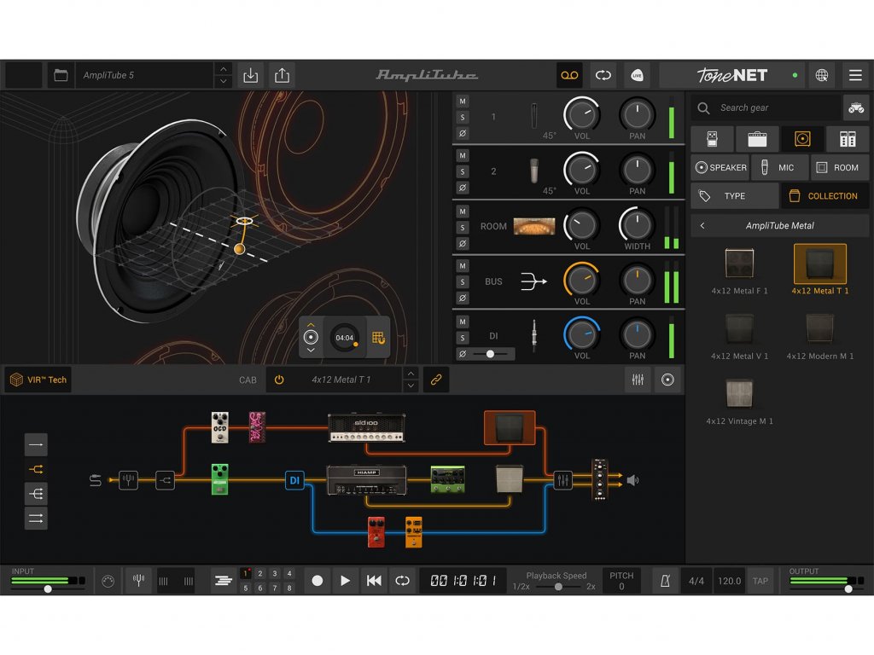
Task: Click the DI channel phase slider
Action: click(491, 354)
